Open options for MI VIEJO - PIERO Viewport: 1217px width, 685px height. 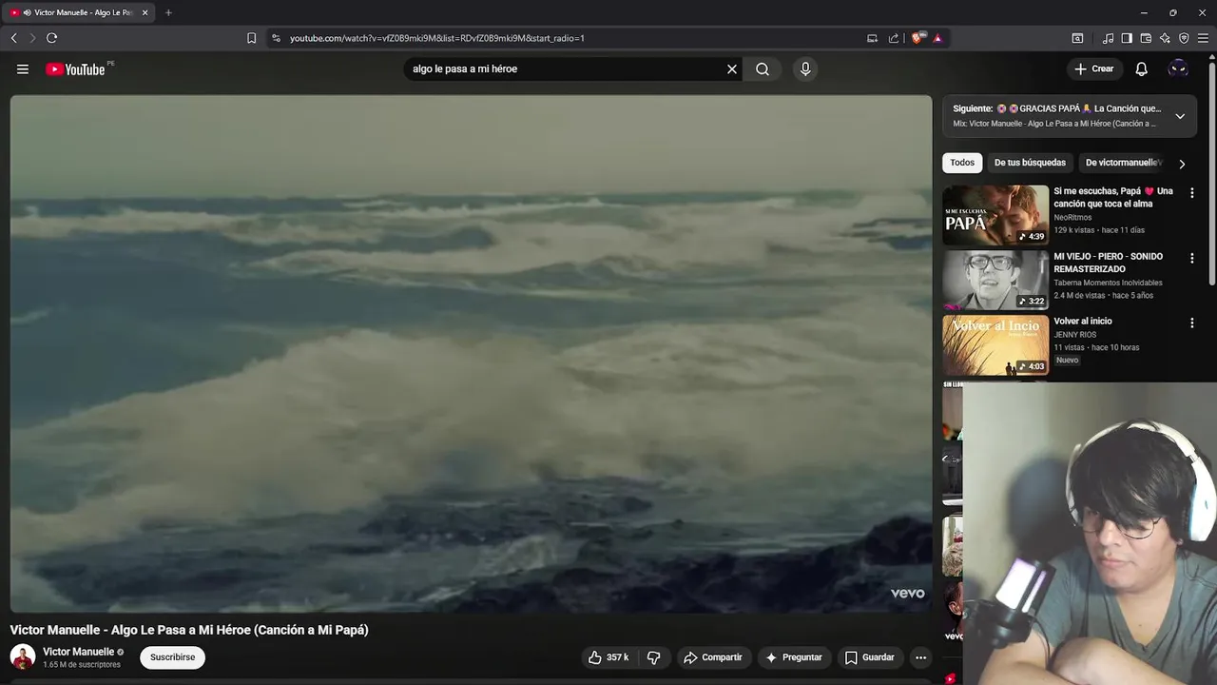pyautogui.click(x=1192, y=258)
